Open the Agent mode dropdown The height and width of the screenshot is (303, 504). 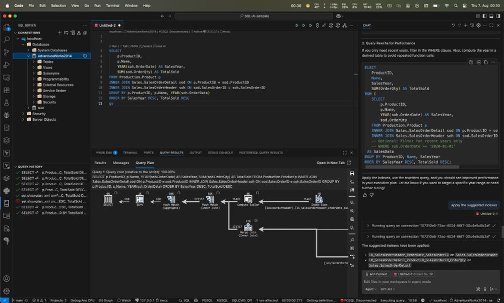pos(370,289)
